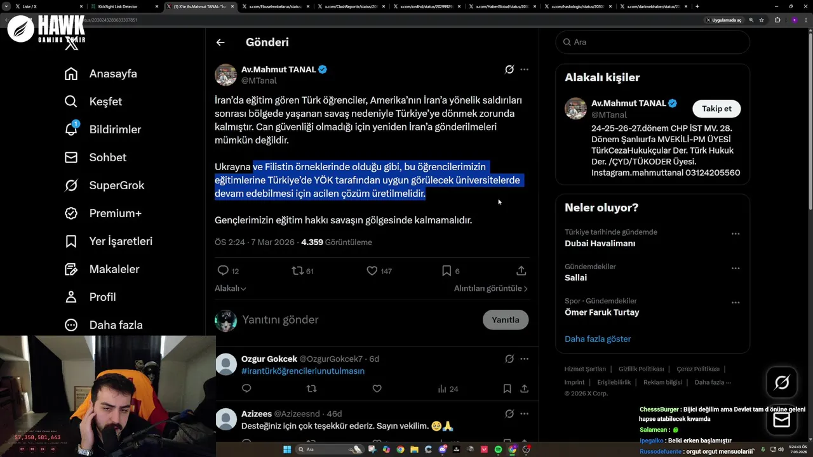Bookmark this page with the star icon
Image resolution: width=813 pixels, height=457 pixels.
click(x=762, y=20)
